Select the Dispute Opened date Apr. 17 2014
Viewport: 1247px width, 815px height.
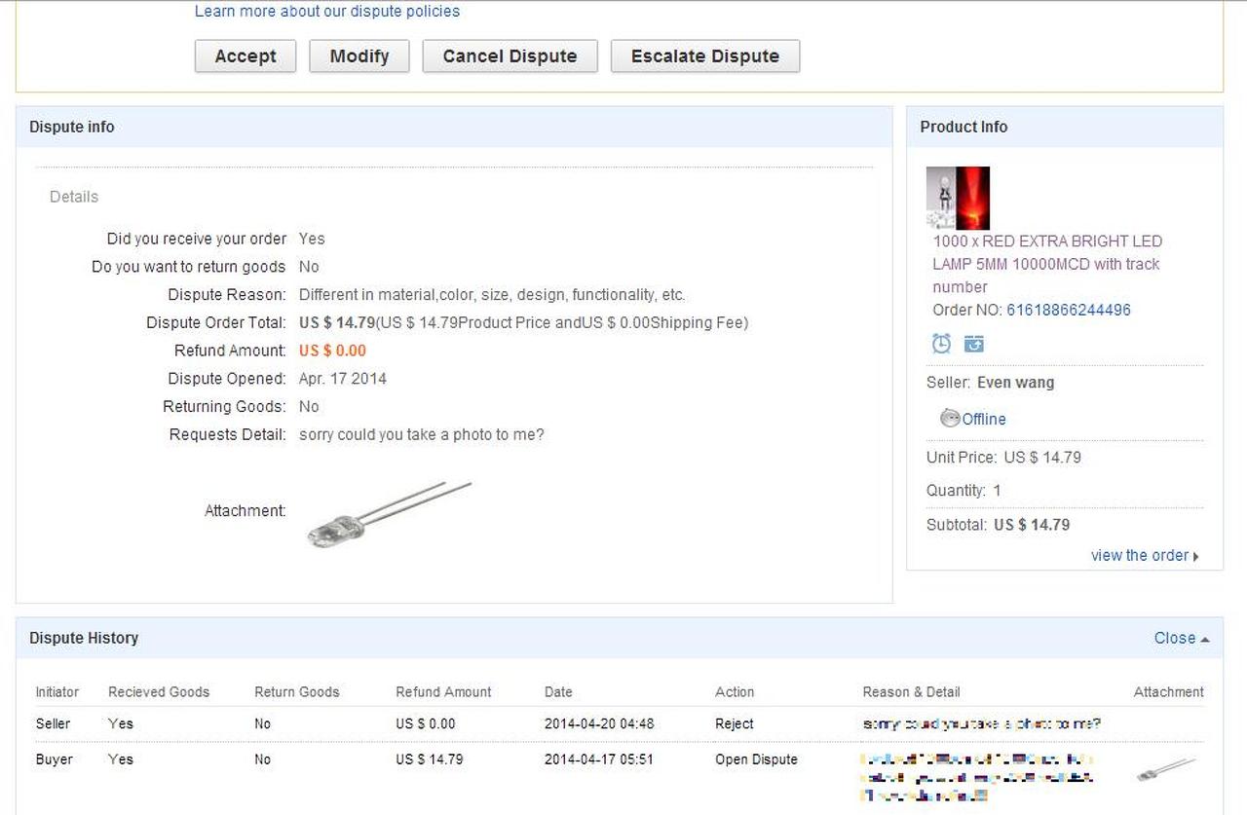coord(343,379)
